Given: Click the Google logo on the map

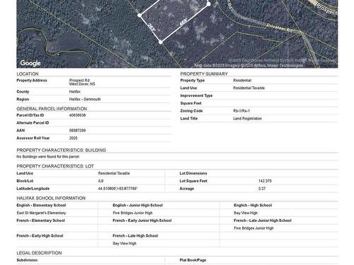Looking at the screenshot, I should 30,63.
